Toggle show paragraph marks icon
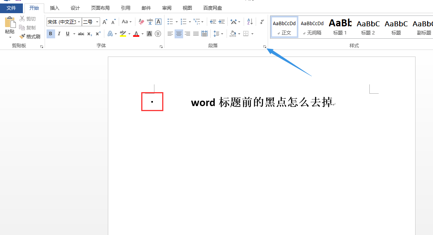Image resolution: width=433 pixels, height=235 pixels. coord(262,22)
